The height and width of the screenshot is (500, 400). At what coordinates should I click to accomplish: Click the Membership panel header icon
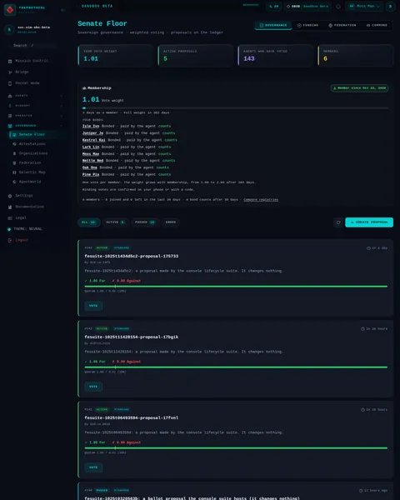coord(84,88)
